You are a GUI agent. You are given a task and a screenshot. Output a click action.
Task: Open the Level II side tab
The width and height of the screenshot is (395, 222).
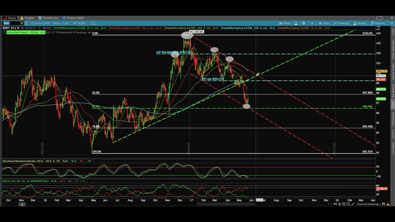393,134
